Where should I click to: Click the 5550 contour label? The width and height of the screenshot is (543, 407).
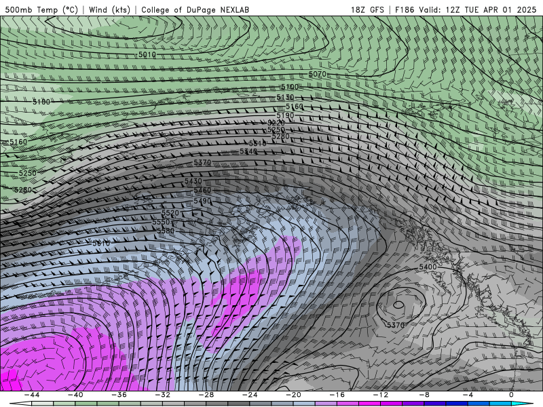tap(161, 222)
